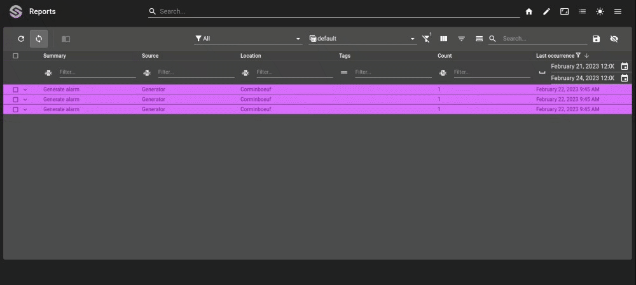Toggle fullscreen with the aspect-ratio icon
636x285 pixels.
pyautogui.click(x=565, y=11)
